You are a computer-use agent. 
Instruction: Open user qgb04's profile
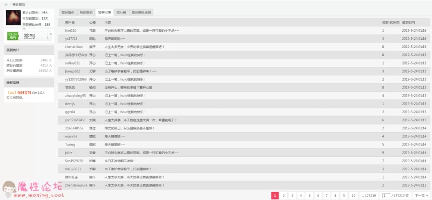coord(70,112)
